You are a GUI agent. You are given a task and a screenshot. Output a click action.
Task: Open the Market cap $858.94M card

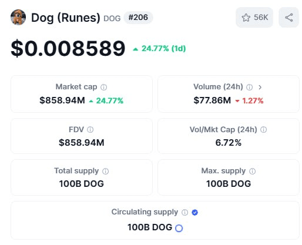pos(82,94)
